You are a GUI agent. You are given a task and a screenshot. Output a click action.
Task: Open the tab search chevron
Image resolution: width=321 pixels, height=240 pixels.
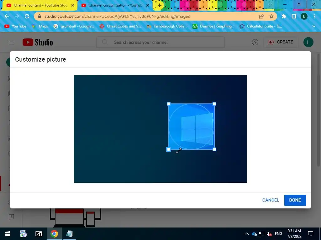point(271,4)
